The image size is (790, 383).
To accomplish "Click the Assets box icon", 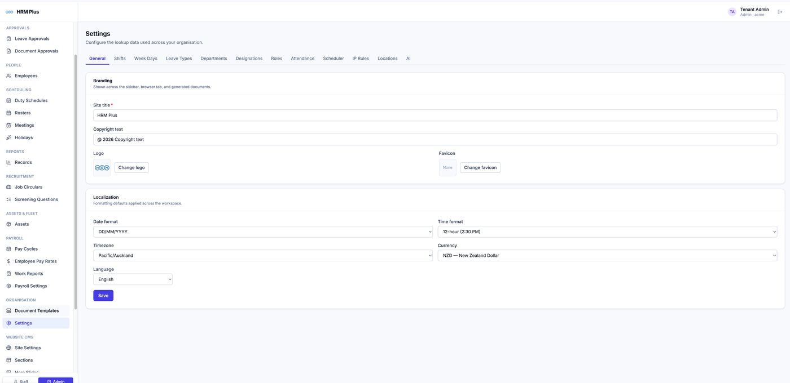I will coord(8,225).
